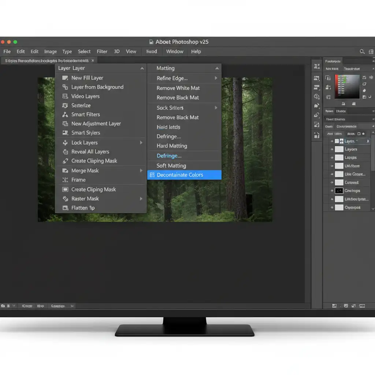Click the Layer from Background icon
Viewport: 375px width, 375px height.
coord(65,87)
